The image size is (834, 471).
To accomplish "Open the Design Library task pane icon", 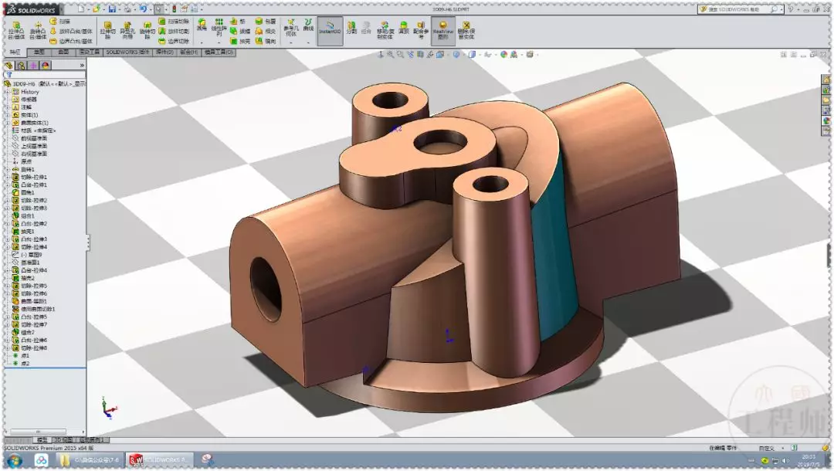I will pyautogui.click(x=826, y=90).
